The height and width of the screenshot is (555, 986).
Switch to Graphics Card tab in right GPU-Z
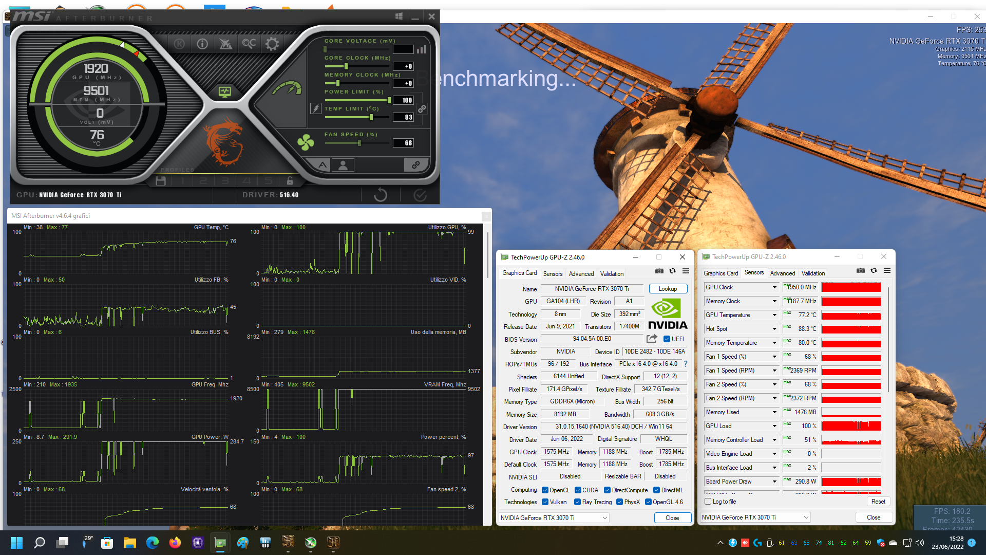pos(721,273)
